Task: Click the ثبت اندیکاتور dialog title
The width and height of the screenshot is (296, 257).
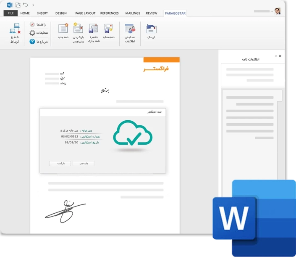Action: (154, 112)
